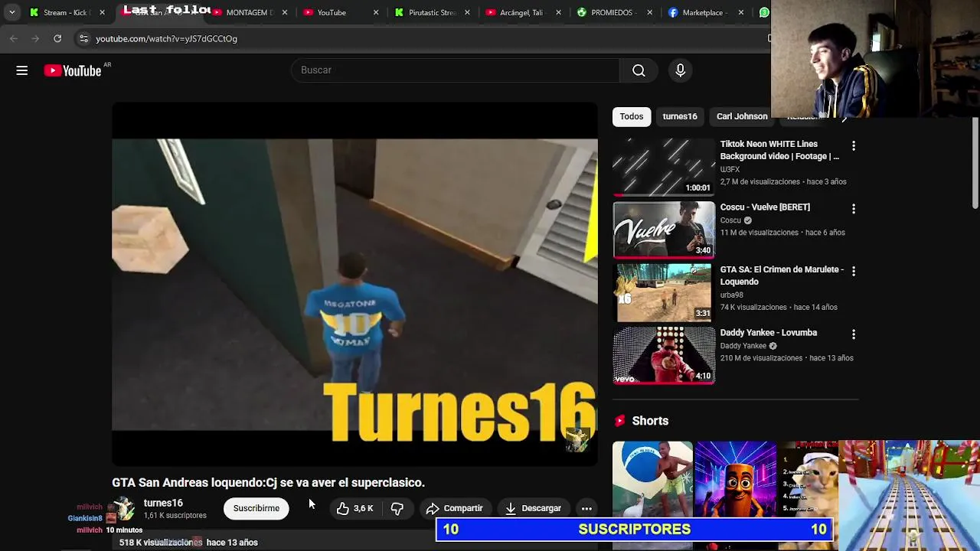Open Daddy Yankee - Lovumba thumbnail
The height and width of the screenshot is (551, 980).
(x=664, y=355)
